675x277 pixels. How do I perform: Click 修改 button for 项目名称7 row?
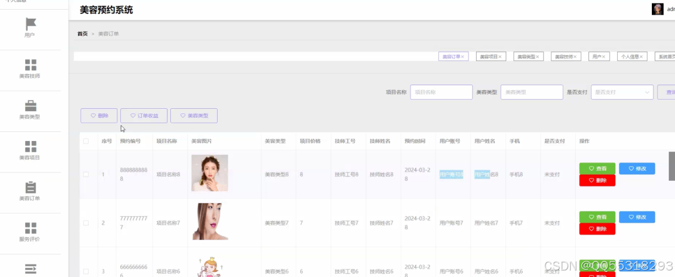point(637,217)
